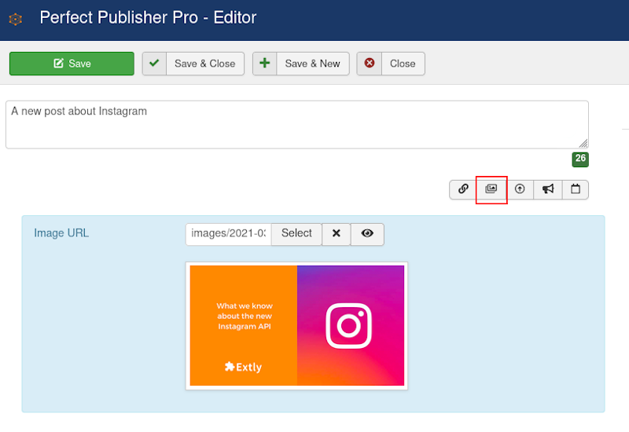
Task: Click the red X icon beside Close
Action: 370,63
